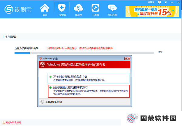The width and height of the screenshot is (182, 126).
Task: Click the Windows 安全 title bar shield icon
Action: (x=41, y=58)
